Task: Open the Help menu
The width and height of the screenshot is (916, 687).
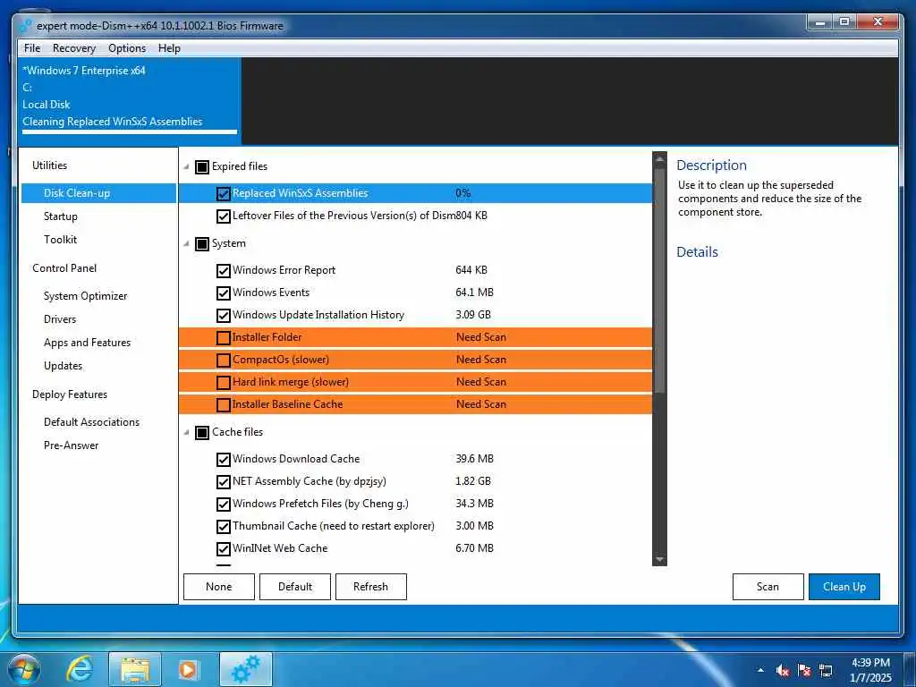Action: tap(169, 48)
